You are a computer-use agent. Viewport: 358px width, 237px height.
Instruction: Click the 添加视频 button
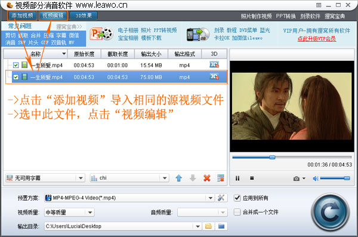click(22, 16)
